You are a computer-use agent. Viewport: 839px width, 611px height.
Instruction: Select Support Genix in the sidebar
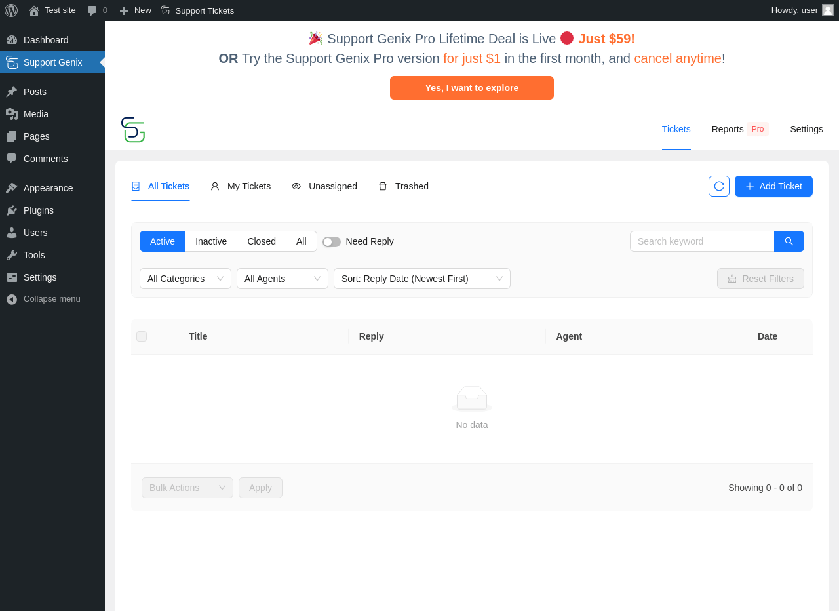tap(52, 62)
